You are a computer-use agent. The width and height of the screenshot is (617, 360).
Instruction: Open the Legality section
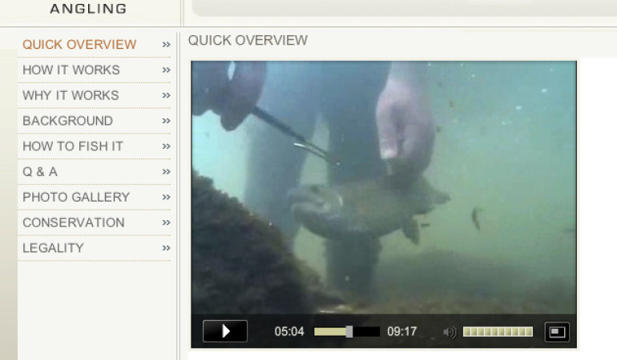tap(53, 249)
